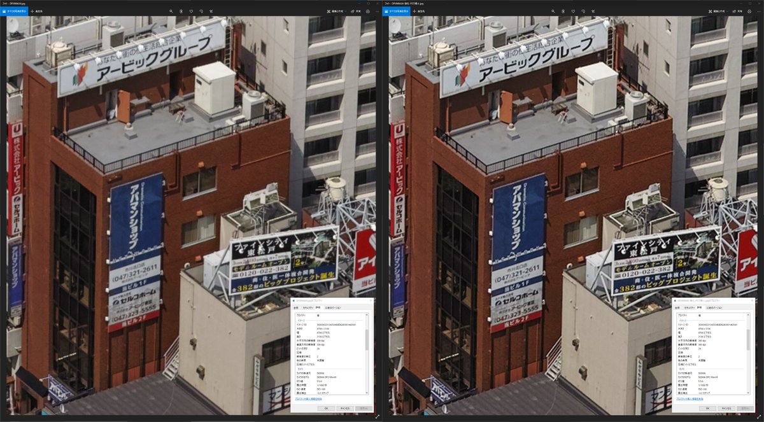The width and height of the screenshot is (764, 422).
Task: Open 追加先 in the right Photos window
Action: (420, 11)
